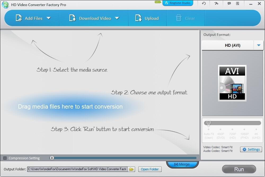Click the HD app logo icon
This screenshot has height=177, width=265.
point(5,4)
